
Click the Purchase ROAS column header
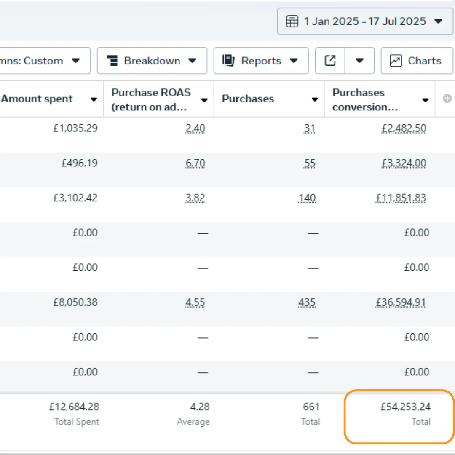pyautogui.click(x=151, y=99)
